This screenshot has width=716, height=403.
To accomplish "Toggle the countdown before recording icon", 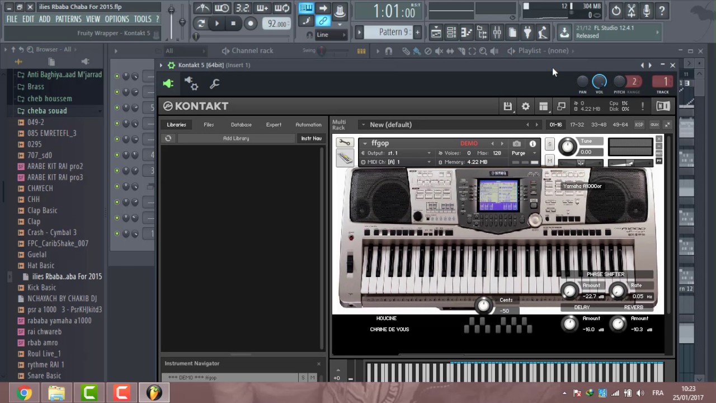I will [x=242, y=8].
